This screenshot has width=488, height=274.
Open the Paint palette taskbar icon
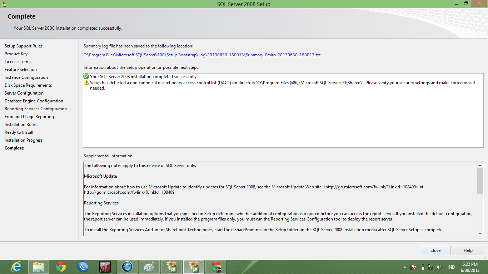tap(149, 267)
